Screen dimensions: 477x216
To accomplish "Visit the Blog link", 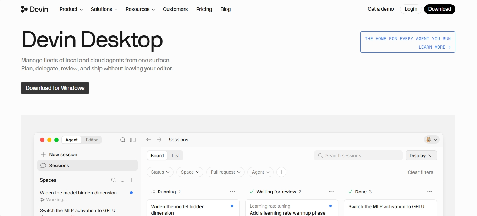I will (x=226, y=9).
